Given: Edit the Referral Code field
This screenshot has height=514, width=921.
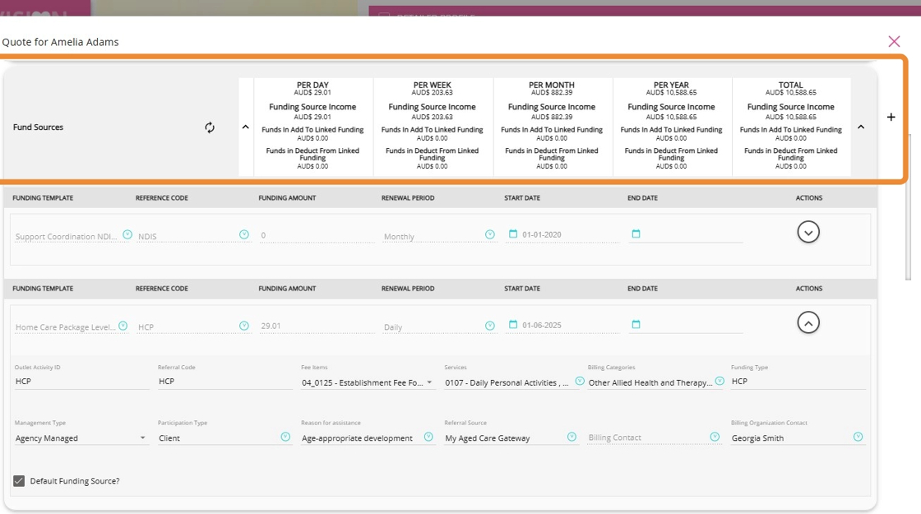Looking at the screenshot, I should (225, 382).
